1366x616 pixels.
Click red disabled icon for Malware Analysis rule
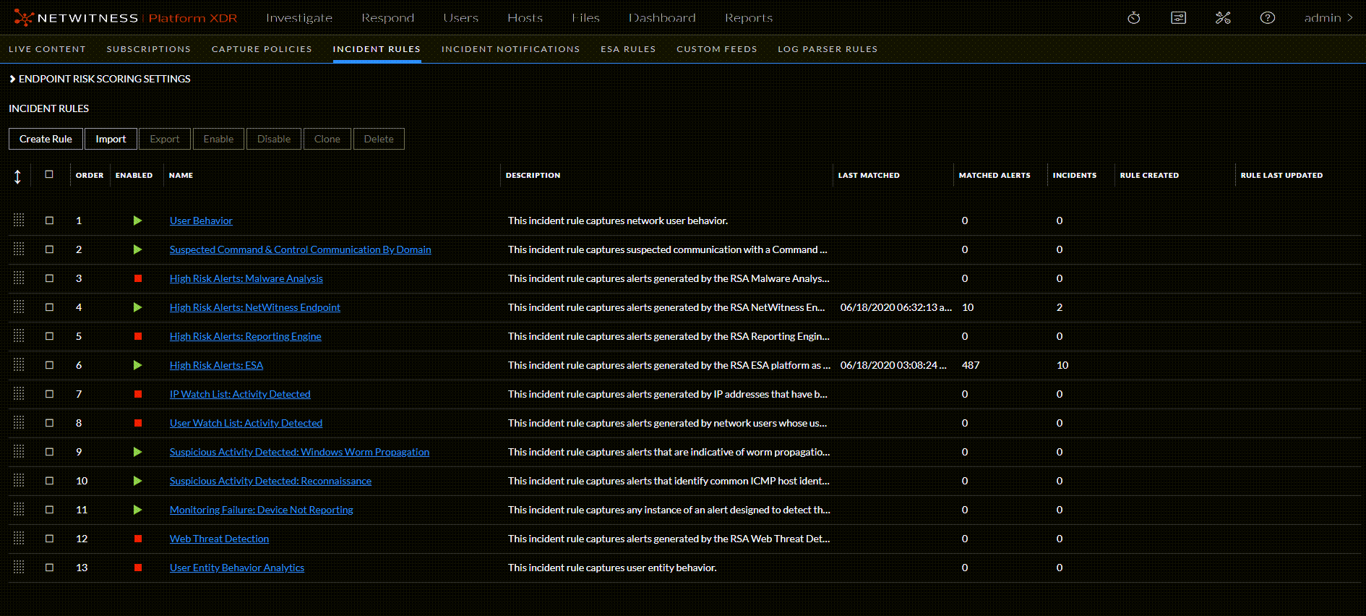137,278
